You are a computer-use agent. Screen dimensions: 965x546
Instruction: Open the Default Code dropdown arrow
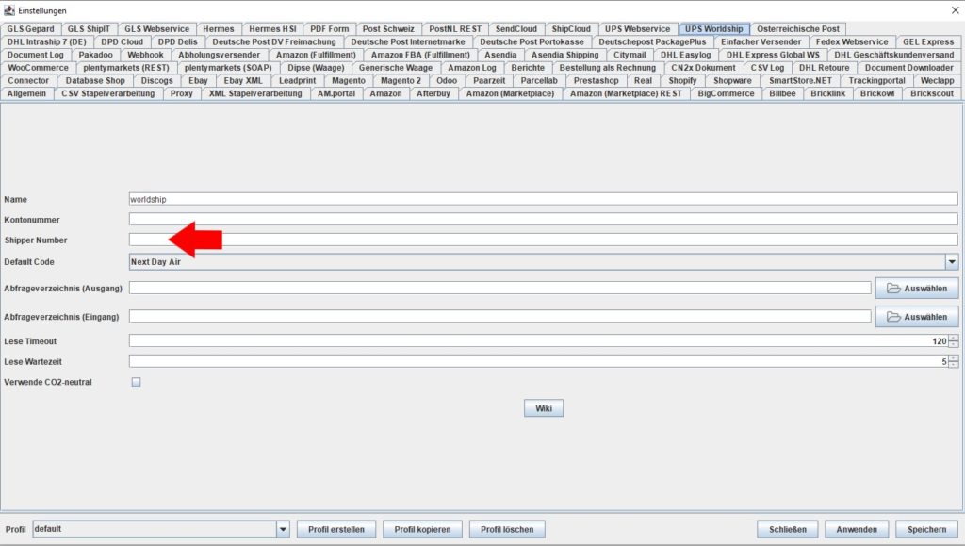[x=952, y=261]
